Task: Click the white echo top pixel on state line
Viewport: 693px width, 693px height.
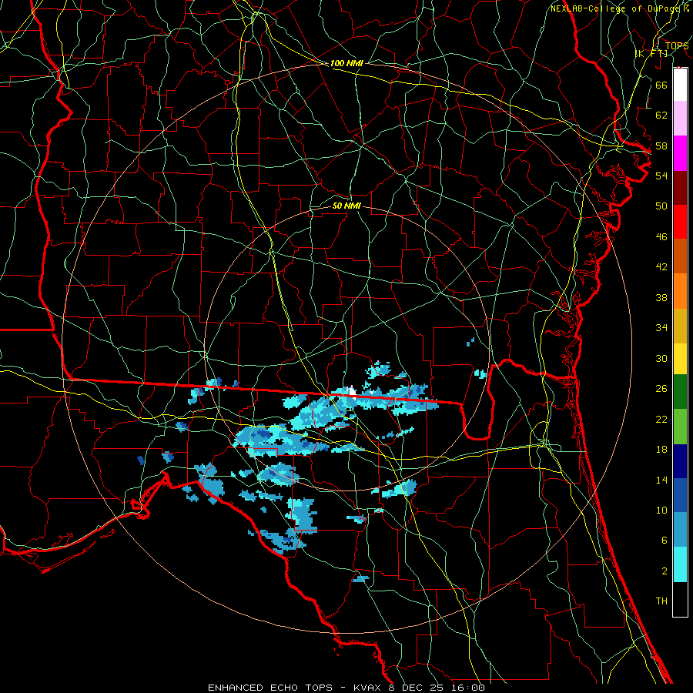Action: (352, 390)
